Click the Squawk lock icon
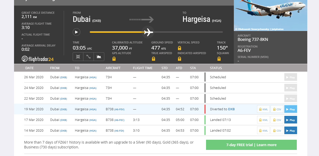The height and width of the screenshot is (156, 319). [x=219, y=59]
